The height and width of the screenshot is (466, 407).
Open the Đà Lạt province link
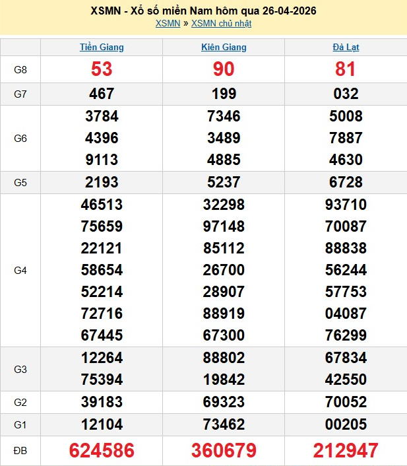pos(346,48)
